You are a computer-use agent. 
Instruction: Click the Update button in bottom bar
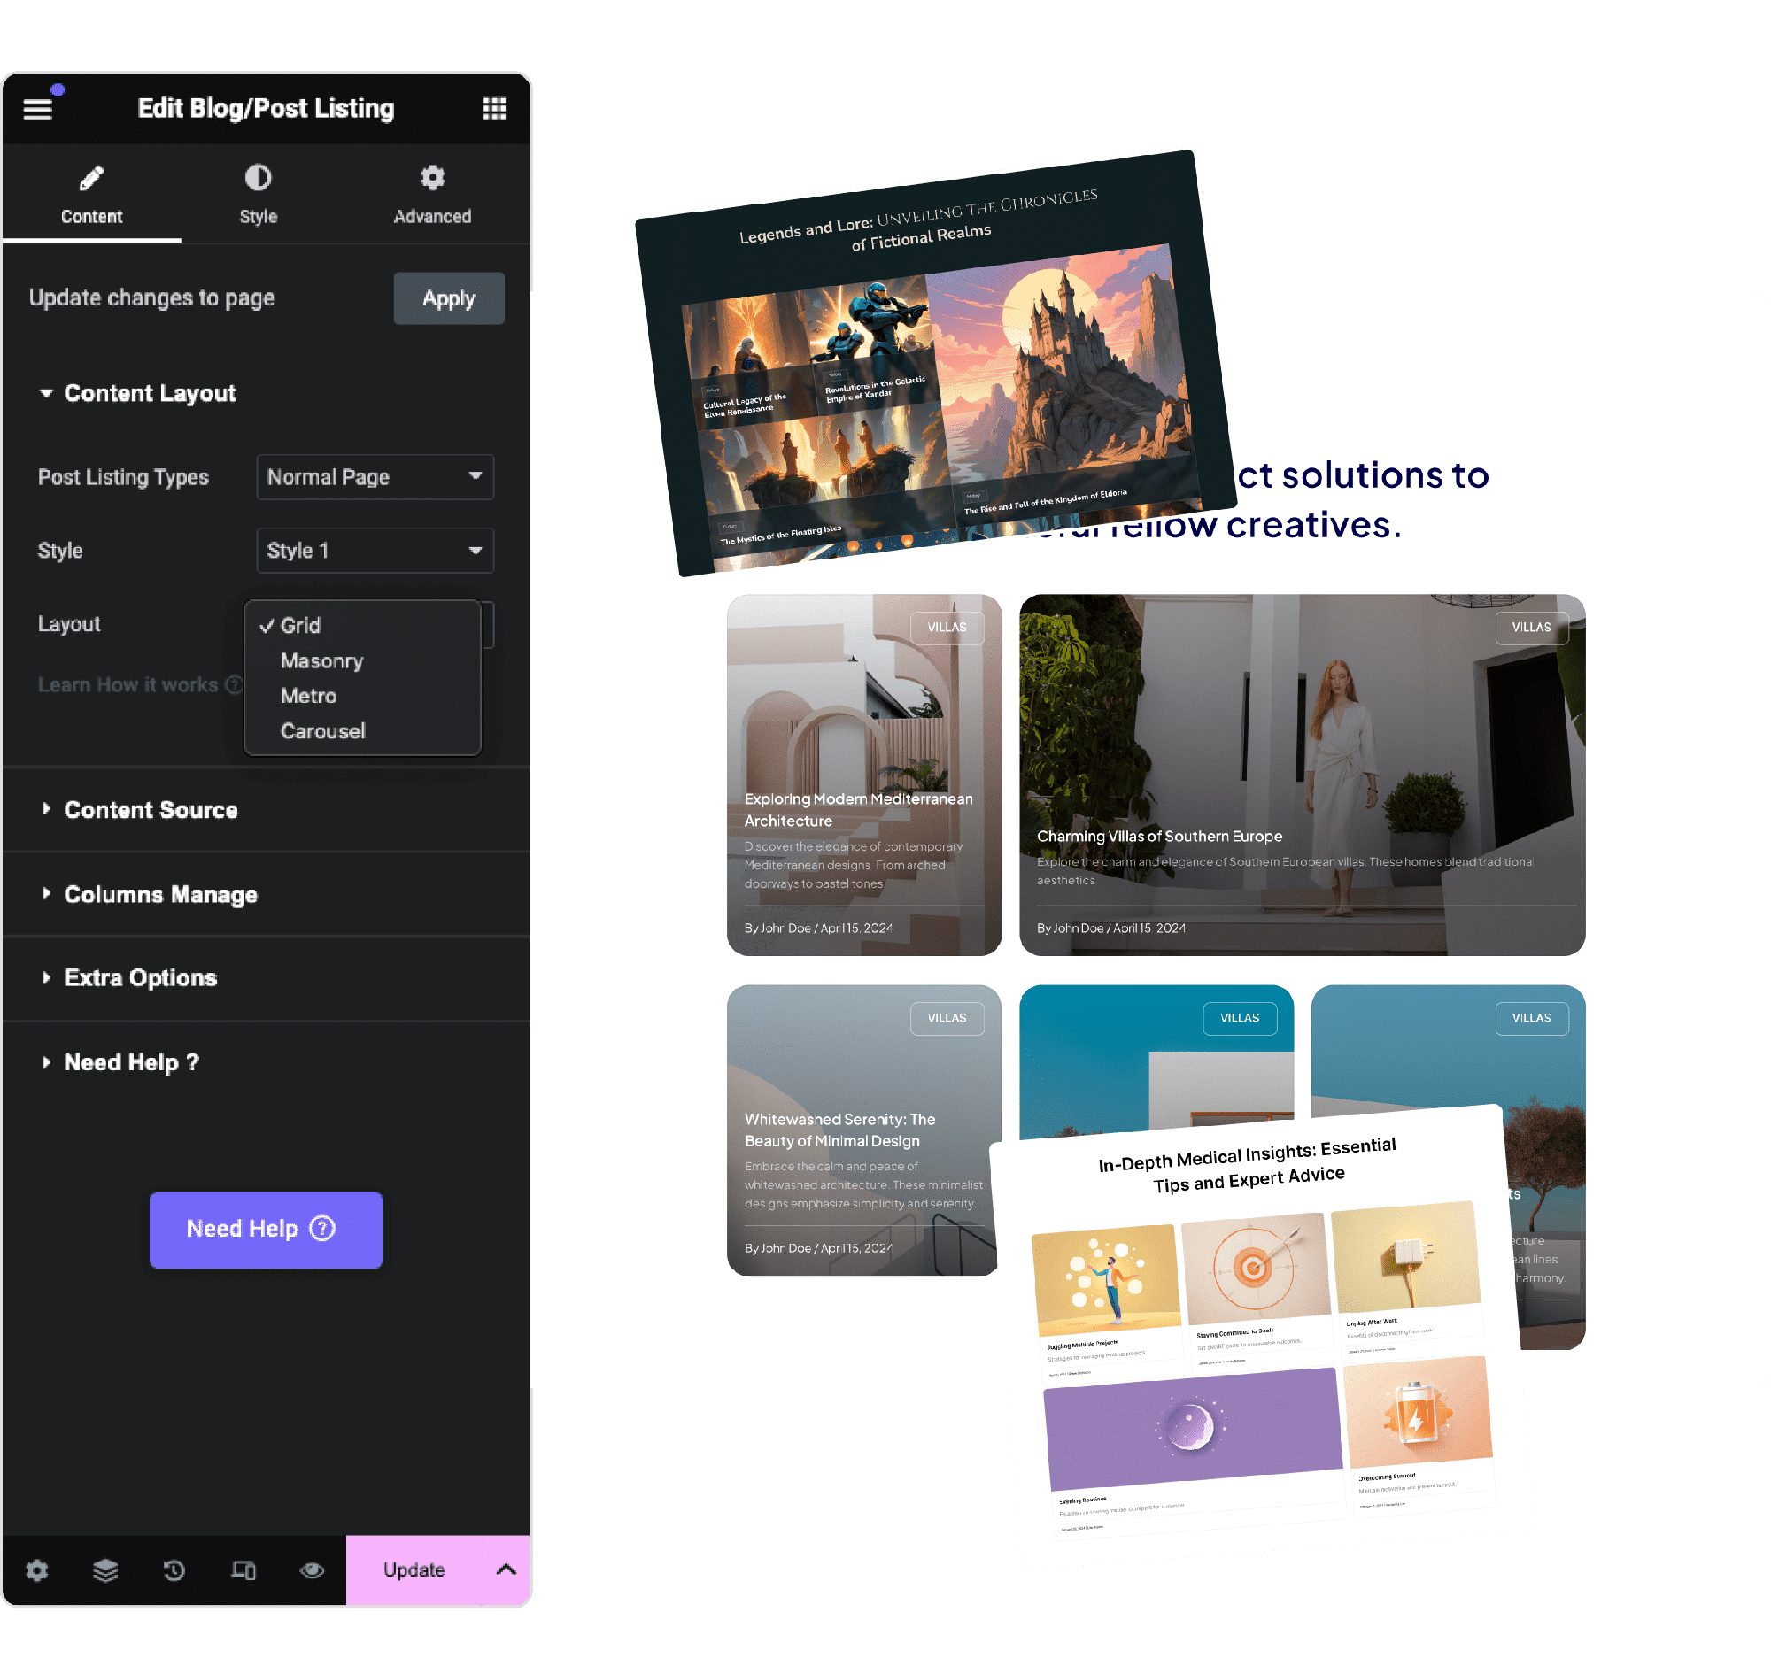coord(415,1570)
